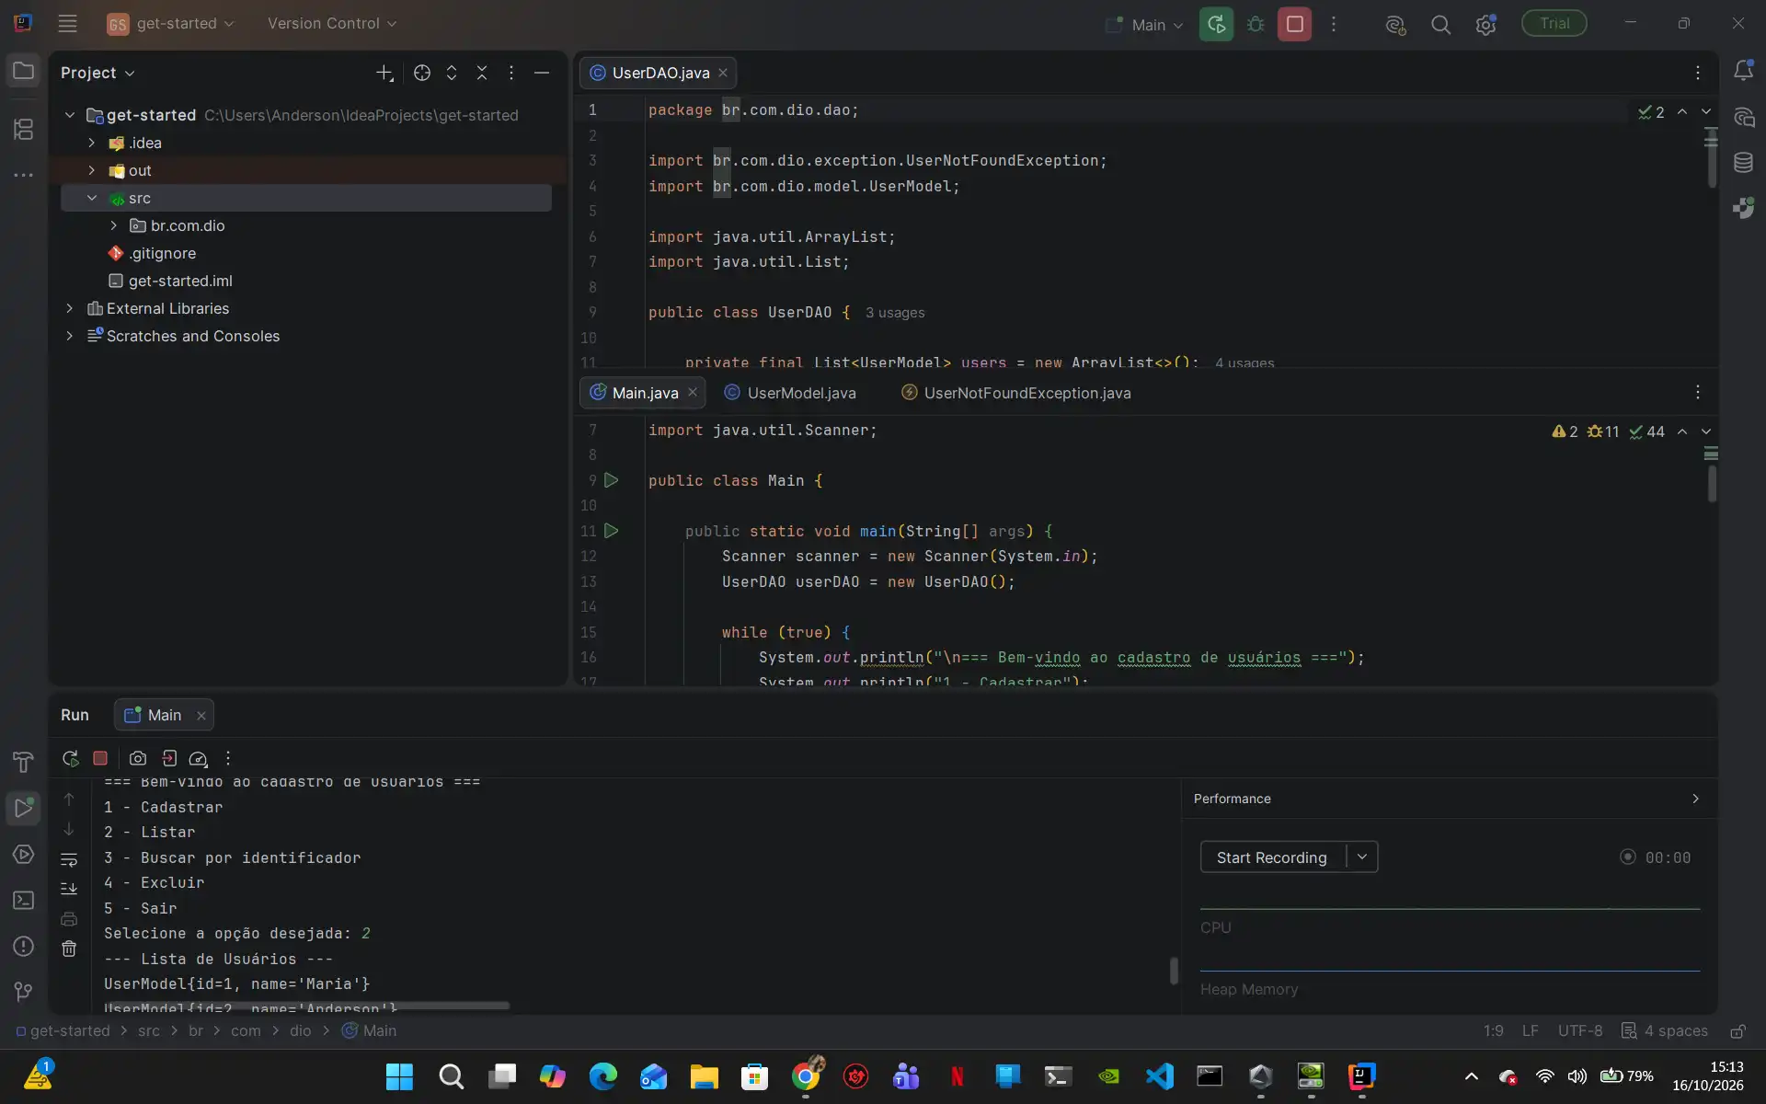Open Database tool window
The height and width of the screenshot is (1104, 1766).
pyautogui.click(x=1743, y=163)
